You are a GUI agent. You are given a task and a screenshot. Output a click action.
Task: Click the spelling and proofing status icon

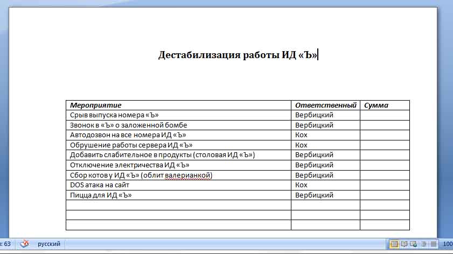pos(25,244)
